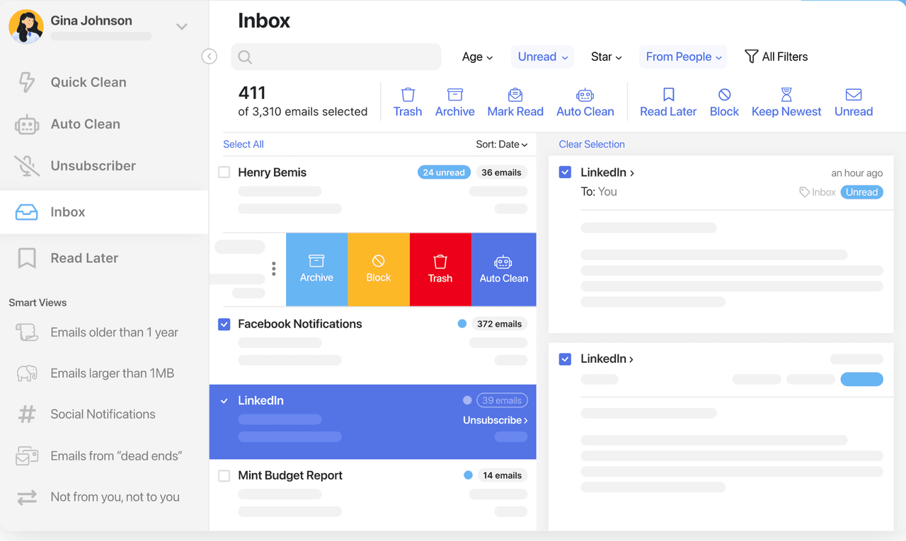Open the Sort: Date dropdown

502,144
